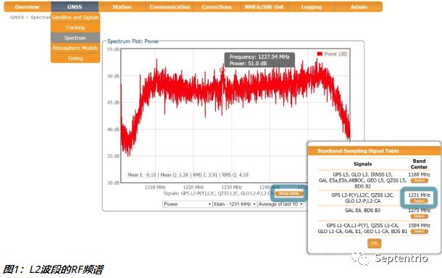Select the 1231 MHz band
Image resolution: width=442 pixels, height=278 pixels.
(419, 201)
